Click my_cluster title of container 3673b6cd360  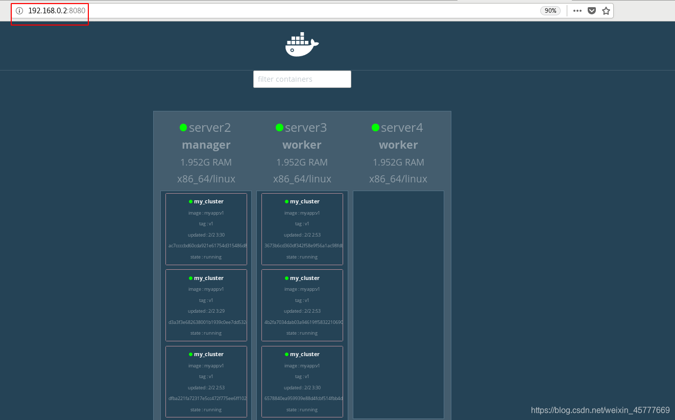coord(305,201)
